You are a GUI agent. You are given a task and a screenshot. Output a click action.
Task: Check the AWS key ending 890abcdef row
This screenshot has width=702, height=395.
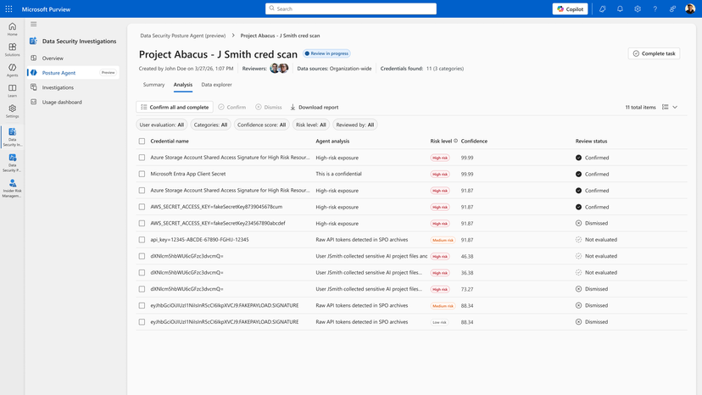pos(142,223)
